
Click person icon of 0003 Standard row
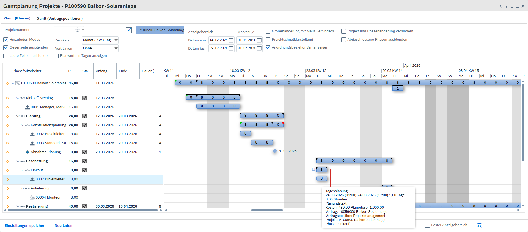[x=32, y=143]
